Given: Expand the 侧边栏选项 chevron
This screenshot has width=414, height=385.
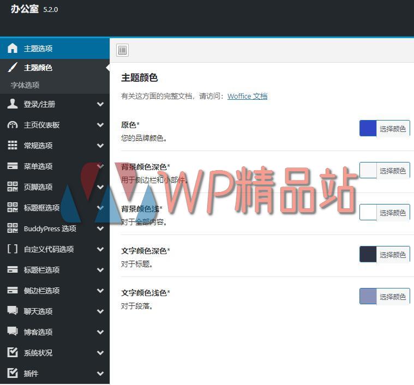Looking at the screenshot, I should pyautogui.click(x=100, y=291).
